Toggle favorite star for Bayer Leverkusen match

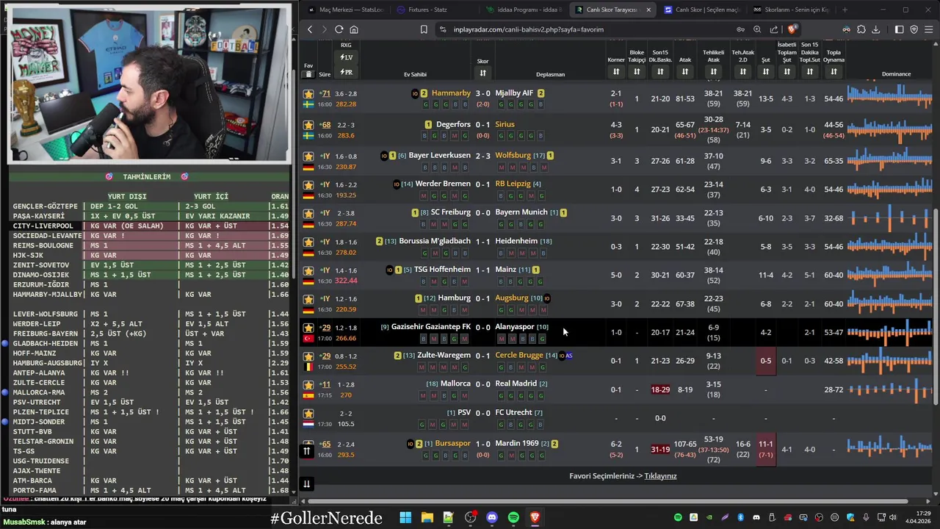pyautogui.click(x=308, y=156)
